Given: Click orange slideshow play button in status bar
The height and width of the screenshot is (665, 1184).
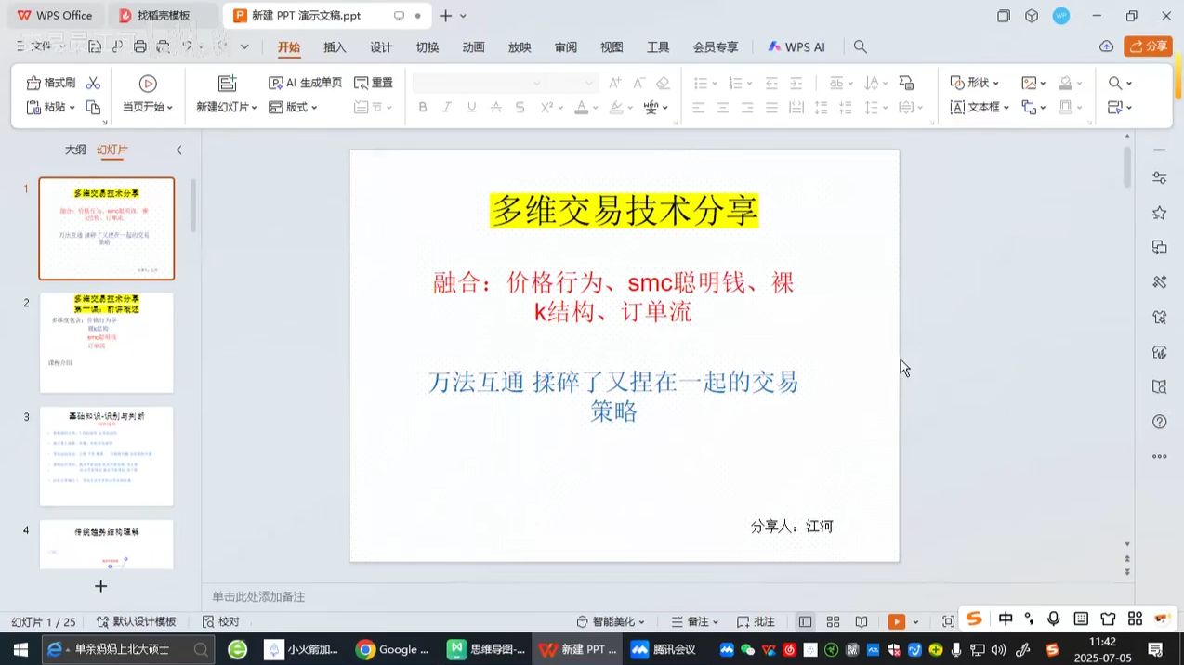Looking at the screenshot, I should 896,621.
